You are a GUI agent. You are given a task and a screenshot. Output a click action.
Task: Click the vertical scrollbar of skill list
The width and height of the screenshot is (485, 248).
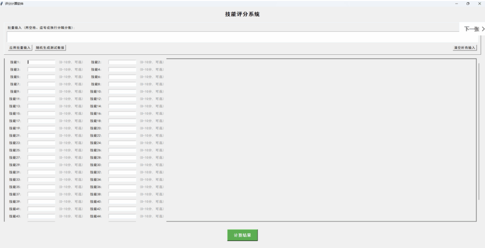click(x=479, y=132)
